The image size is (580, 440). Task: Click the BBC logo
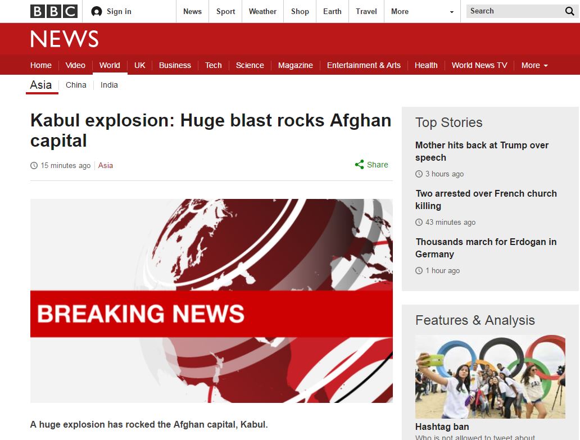point(53,11)
